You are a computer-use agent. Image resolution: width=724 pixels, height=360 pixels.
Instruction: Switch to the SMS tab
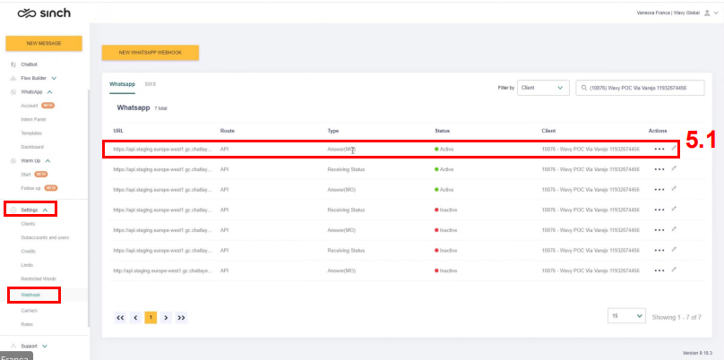coord(150,84)
